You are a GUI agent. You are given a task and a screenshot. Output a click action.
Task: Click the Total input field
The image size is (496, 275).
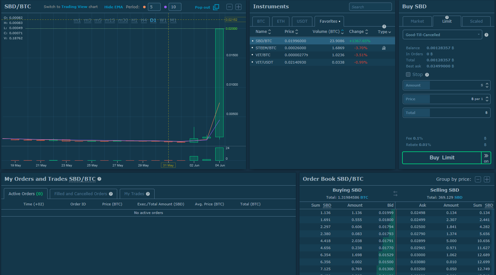tap(446, 113)
